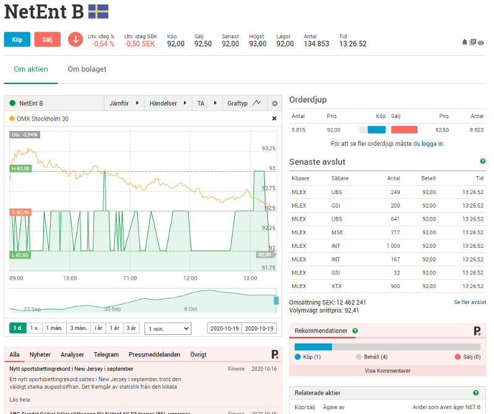Follow the logga in link
This screenshot has width=494, height=414.
pos(432,144)
